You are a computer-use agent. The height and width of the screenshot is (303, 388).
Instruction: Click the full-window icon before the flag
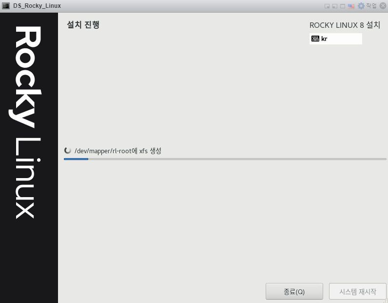click(343, 6)
